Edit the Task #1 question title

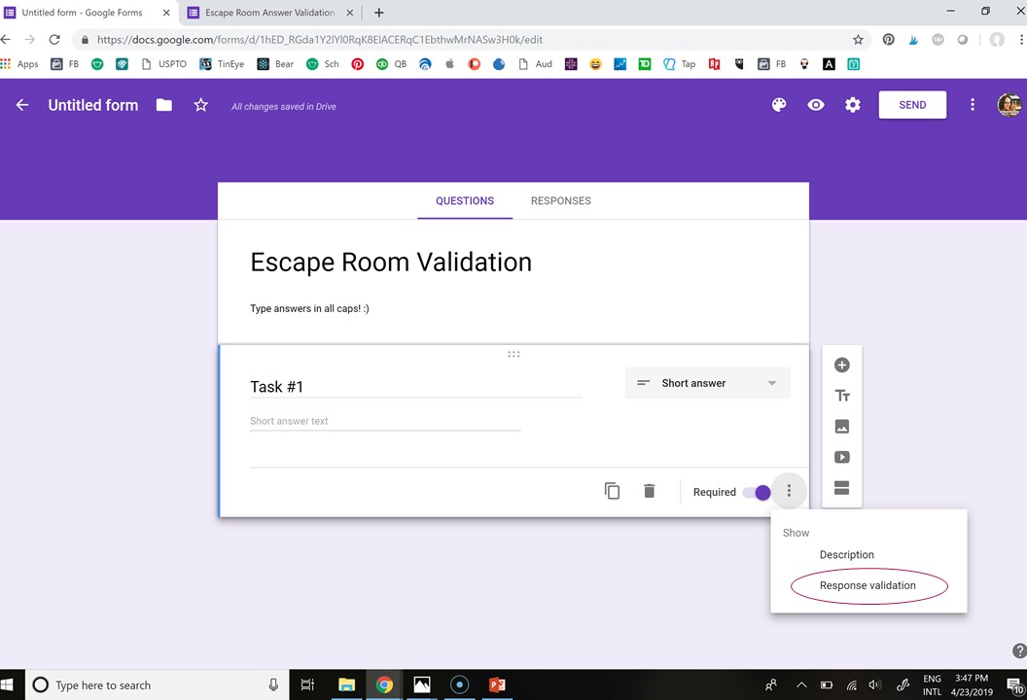(415, 387)
